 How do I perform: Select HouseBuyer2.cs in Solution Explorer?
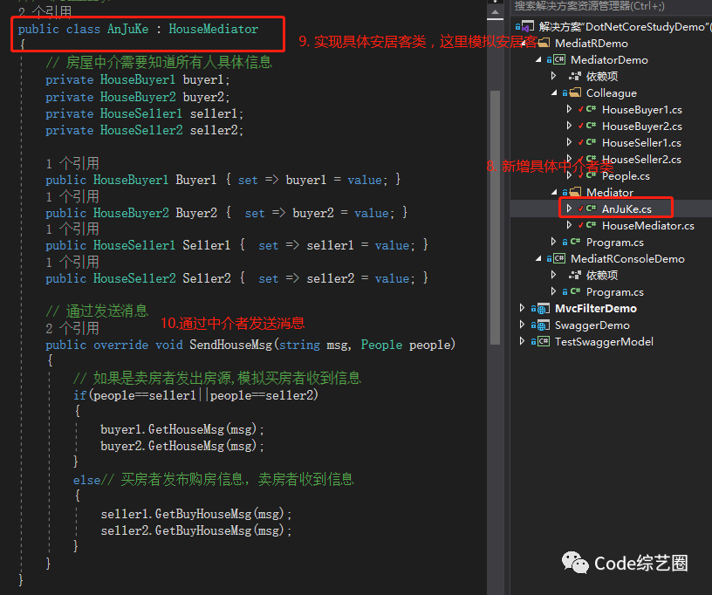(642, 127)
